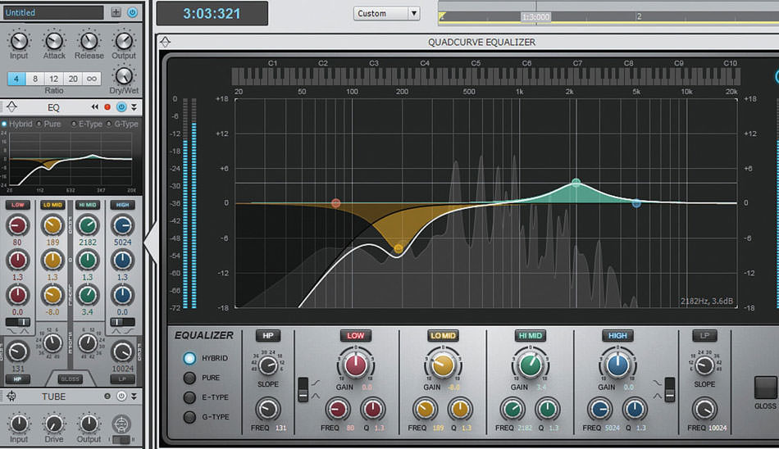Click yellow LO MID gain knob in strip
This screenshot has height=449, width=779.
[x=52, y=295]
